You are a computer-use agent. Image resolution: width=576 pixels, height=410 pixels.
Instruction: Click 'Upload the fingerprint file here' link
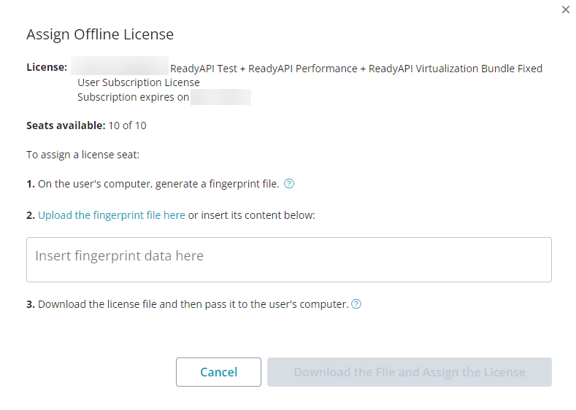(x=112, y=215)
